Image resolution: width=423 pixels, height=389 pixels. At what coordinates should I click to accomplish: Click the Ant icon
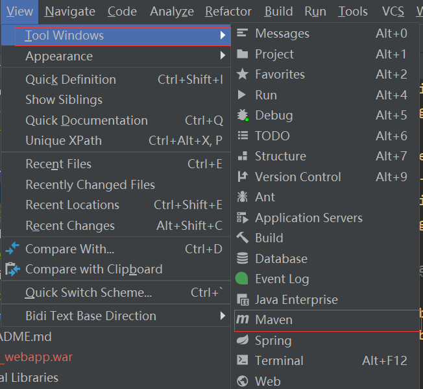242,197
